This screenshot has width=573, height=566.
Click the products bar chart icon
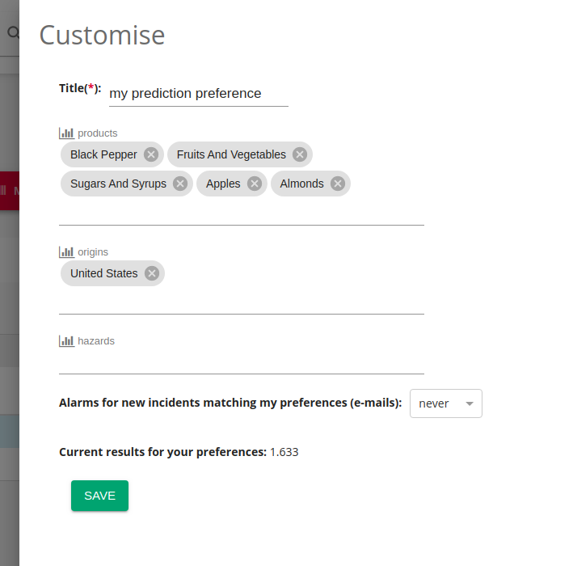click(66, 133)
